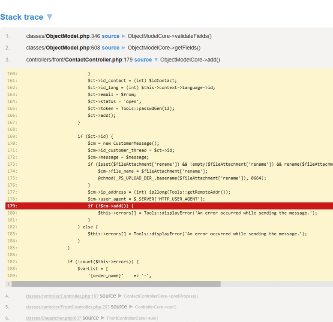This screenshot has height=322, width=333.
Task: Open source link for Dispatcher.php:837
Action: point(90,318)
